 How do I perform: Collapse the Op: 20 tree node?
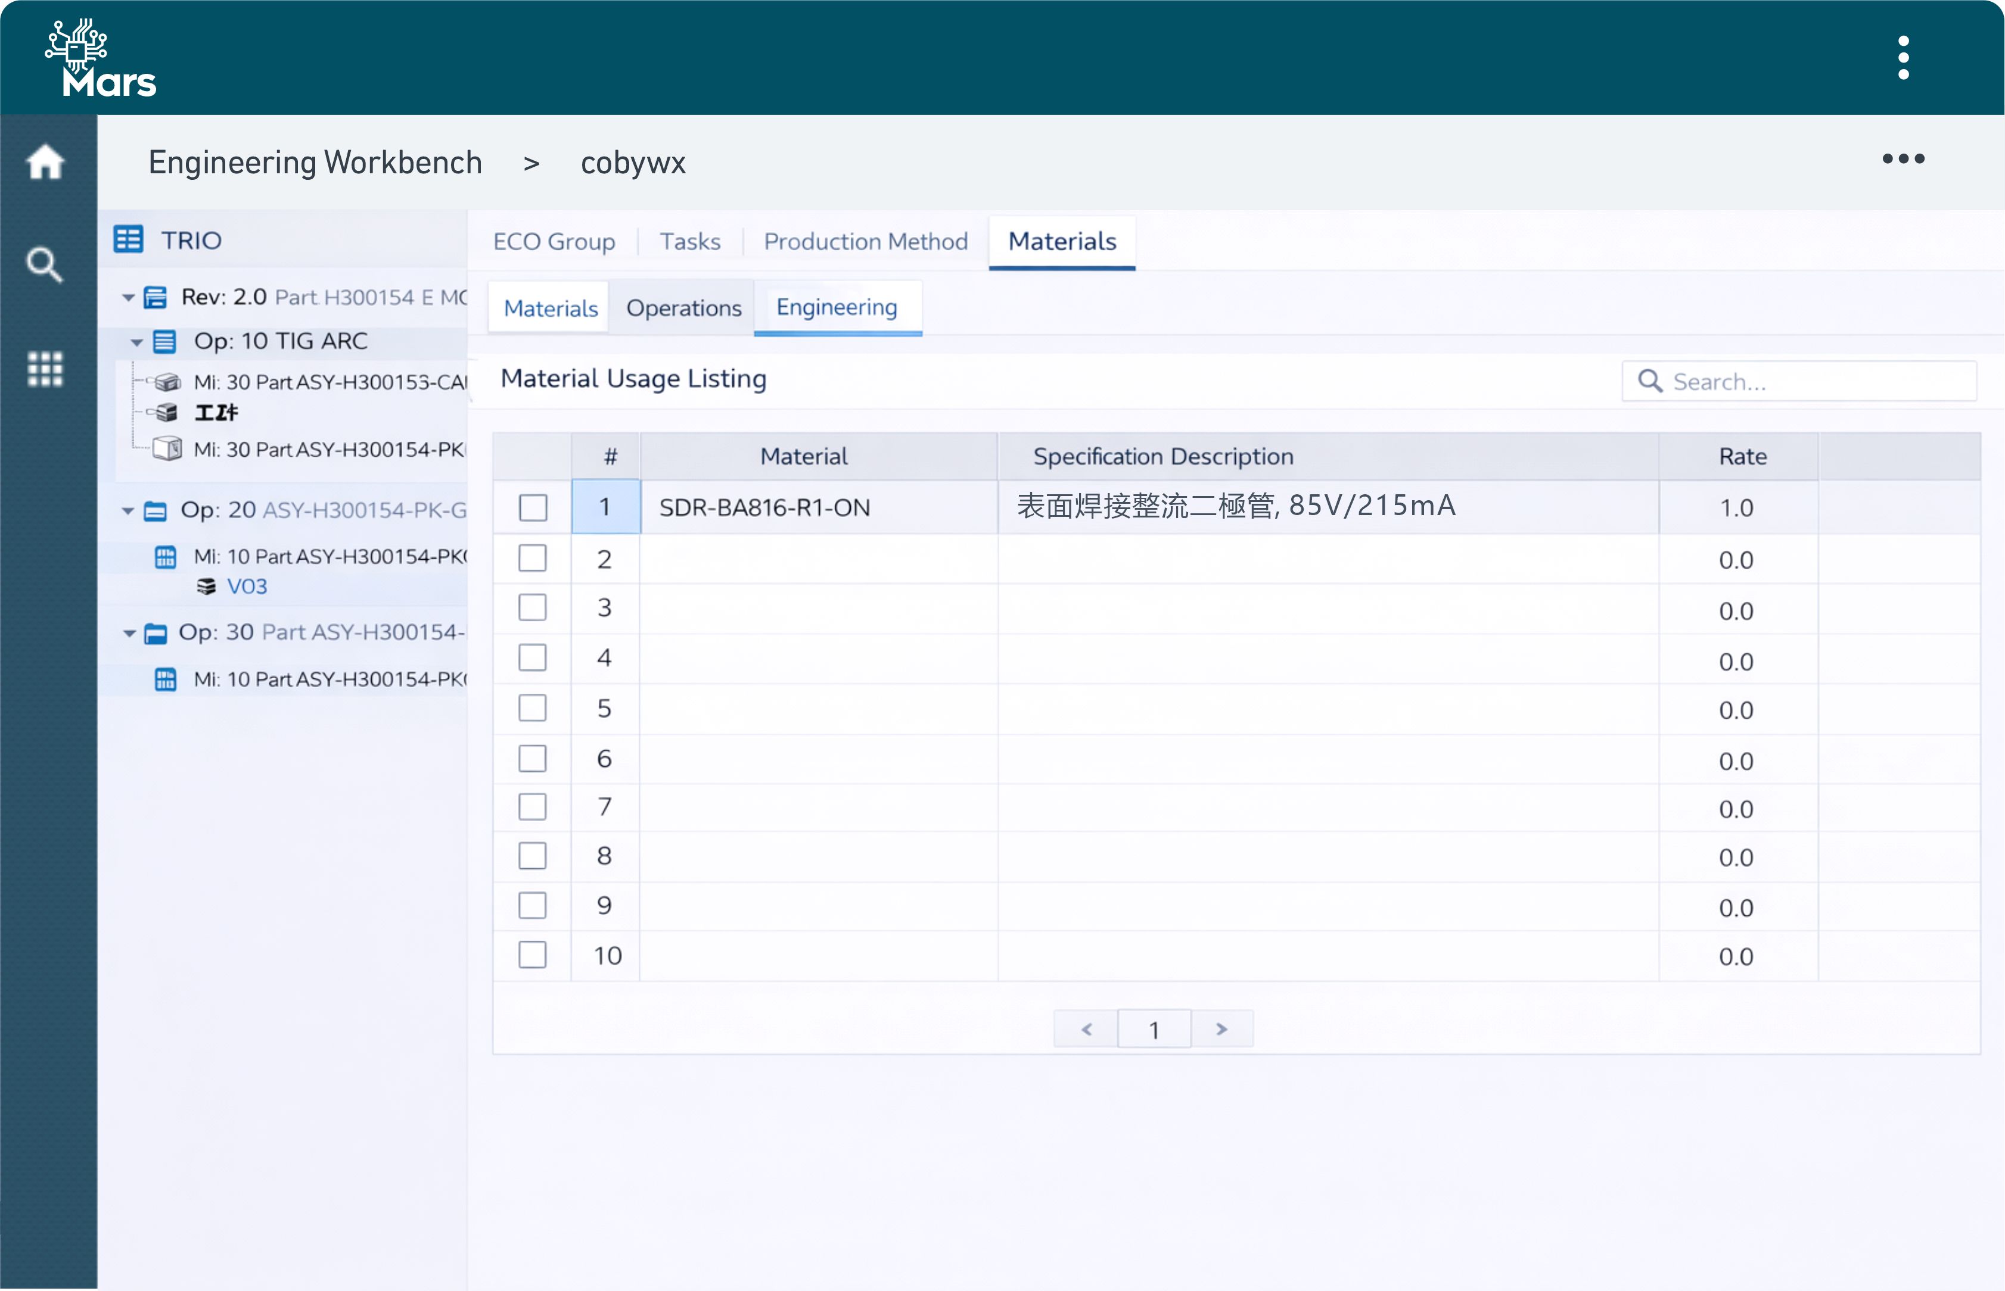(128, 510)
